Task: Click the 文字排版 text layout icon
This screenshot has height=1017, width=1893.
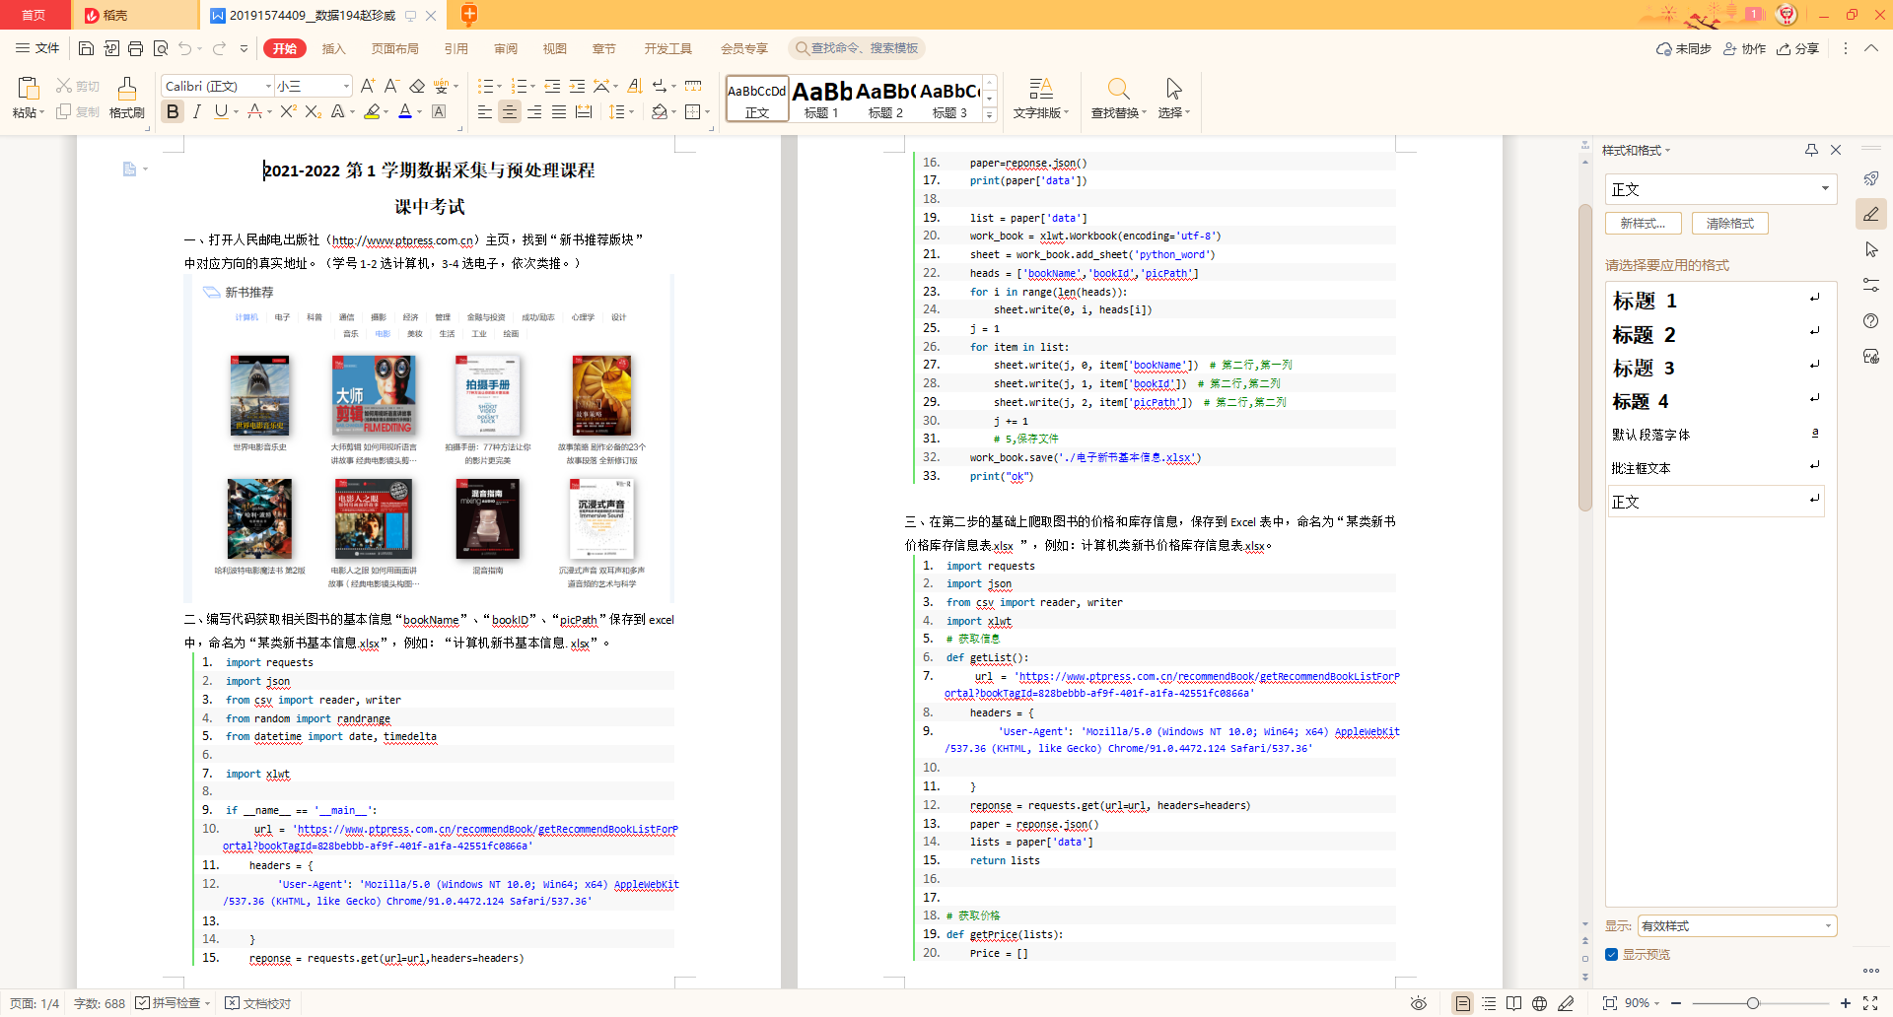Action: point(1042,99)
